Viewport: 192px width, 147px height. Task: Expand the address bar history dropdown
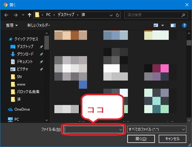pos(111,15)
